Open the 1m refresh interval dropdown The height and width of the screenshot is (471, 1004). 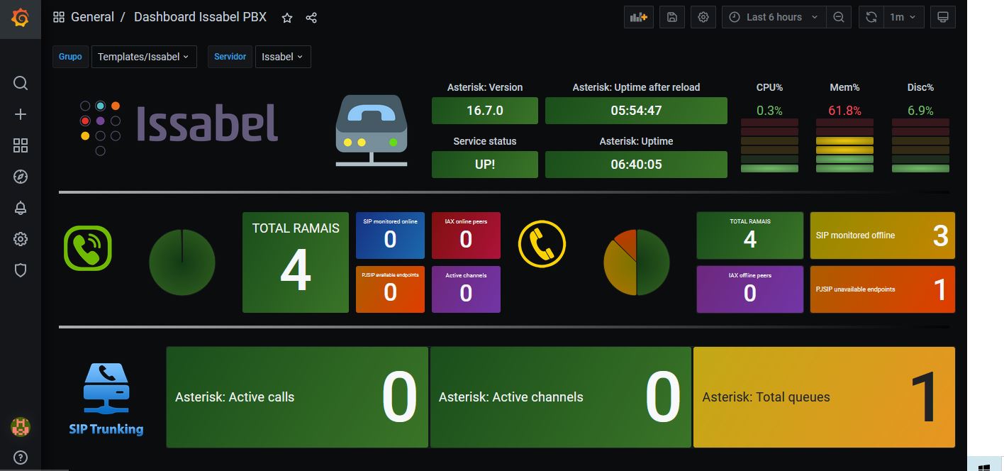pos(904,17)
